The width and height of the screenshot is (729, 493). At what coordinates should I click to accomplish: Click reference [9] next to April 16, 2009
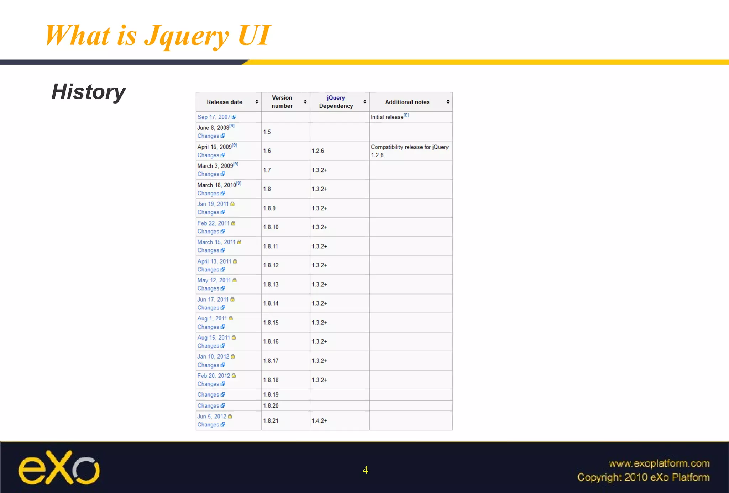click(x=234, y=145)
